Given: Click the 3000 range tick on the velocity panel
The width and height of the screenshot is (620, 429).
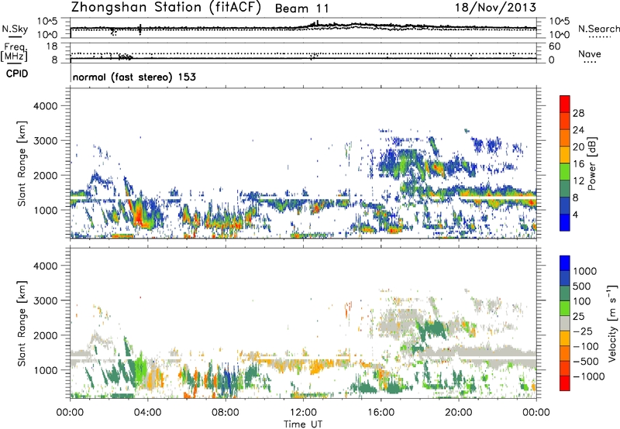Looking at the screenshot, I should 46,300.
